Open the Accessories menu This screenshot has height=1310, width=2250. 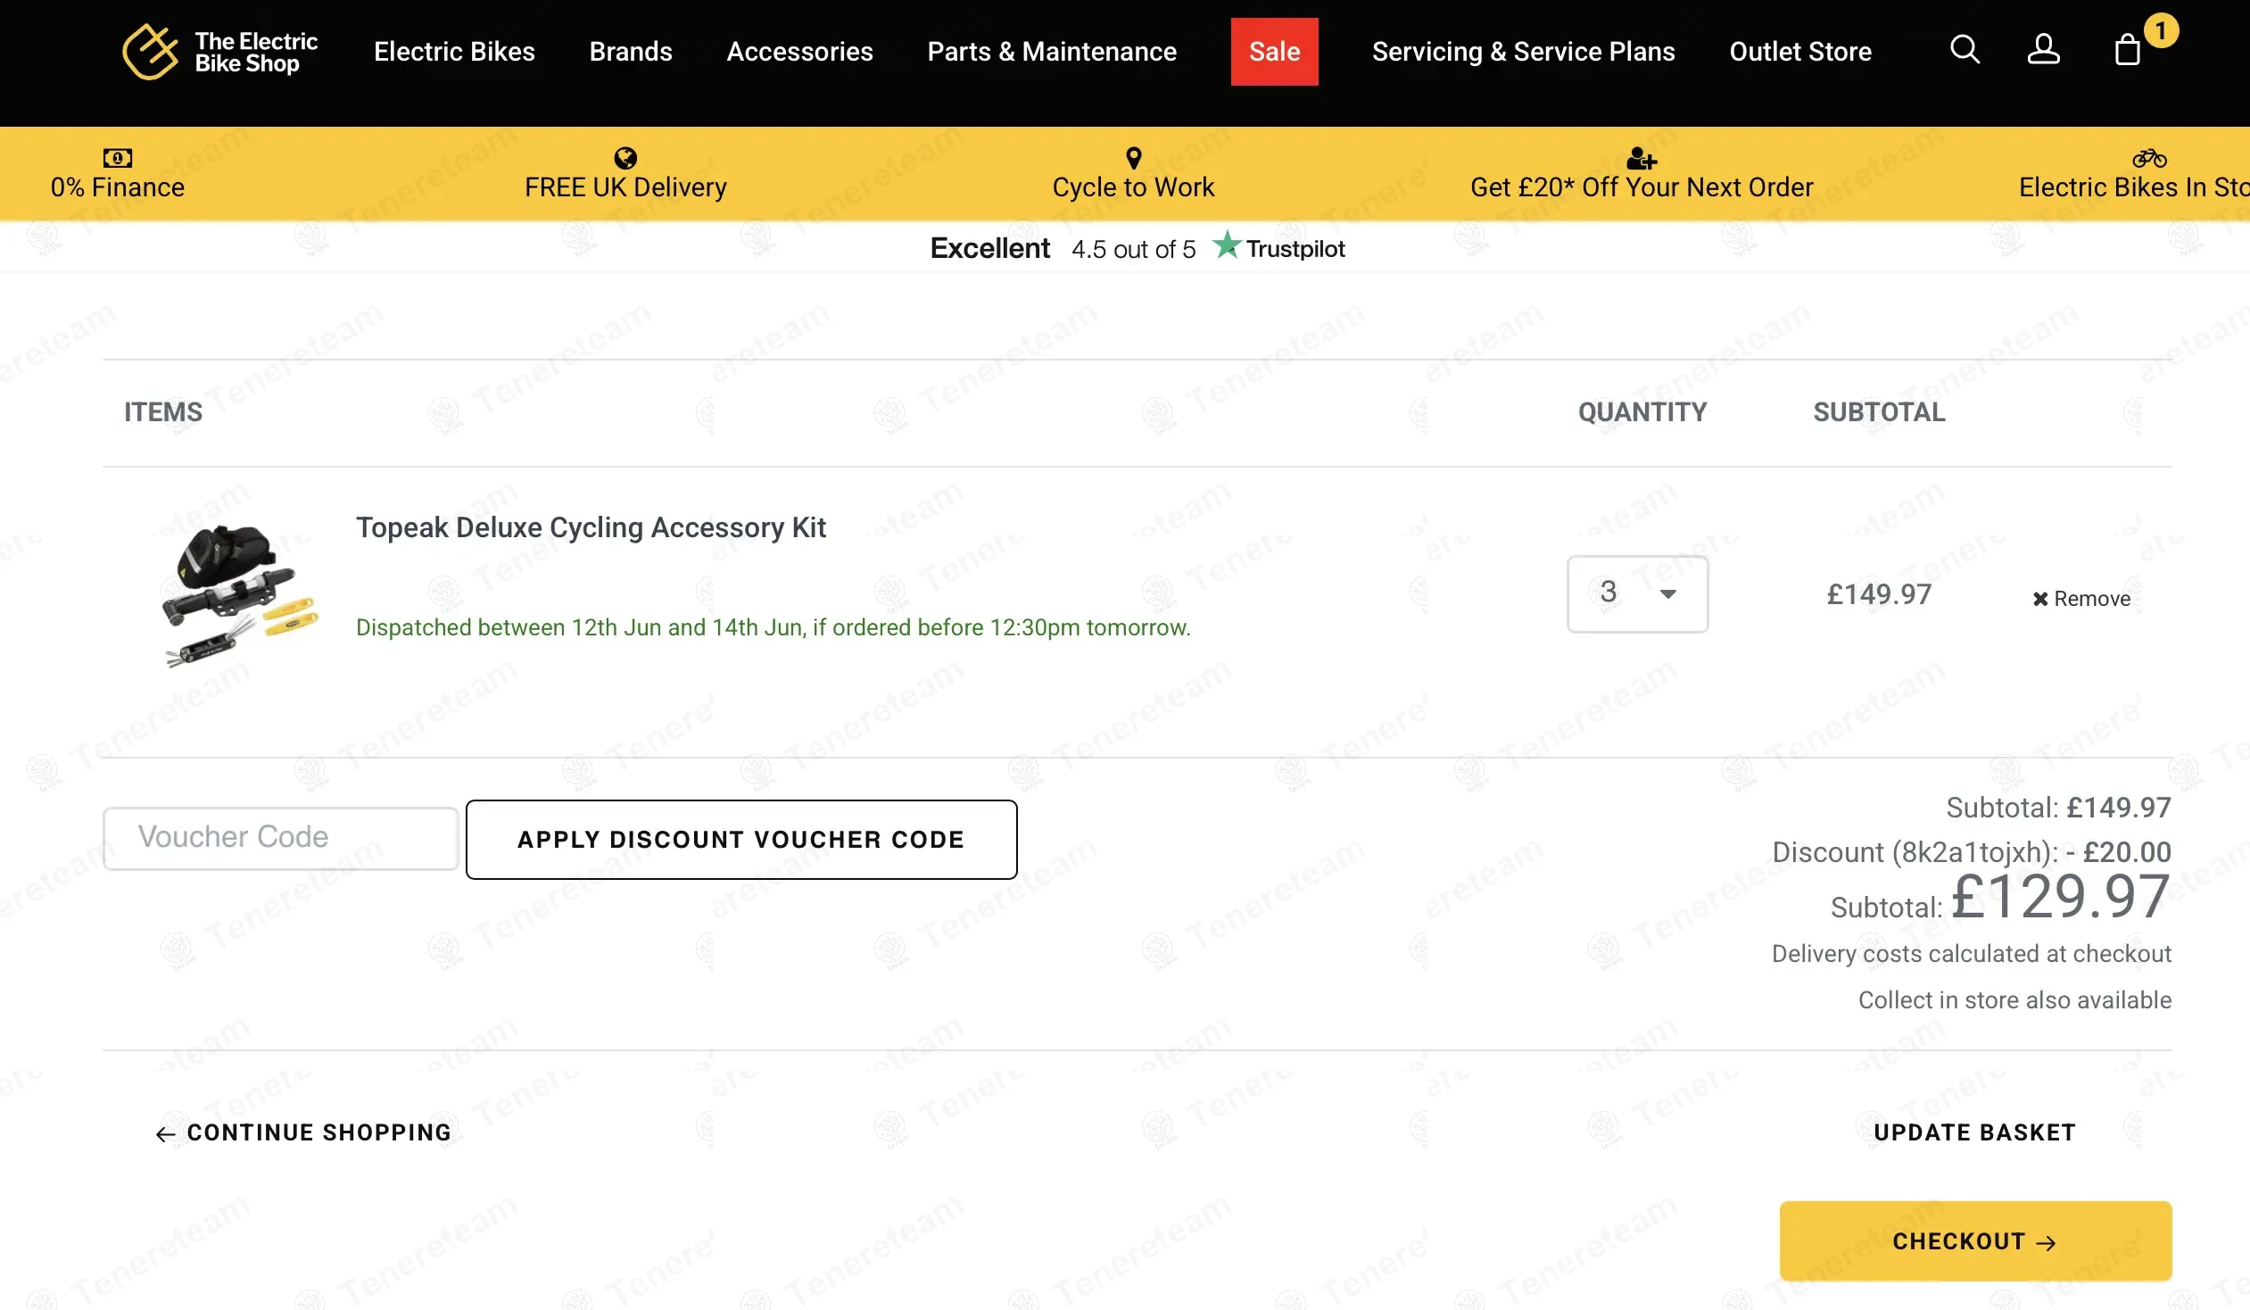(x=799, y=52)
